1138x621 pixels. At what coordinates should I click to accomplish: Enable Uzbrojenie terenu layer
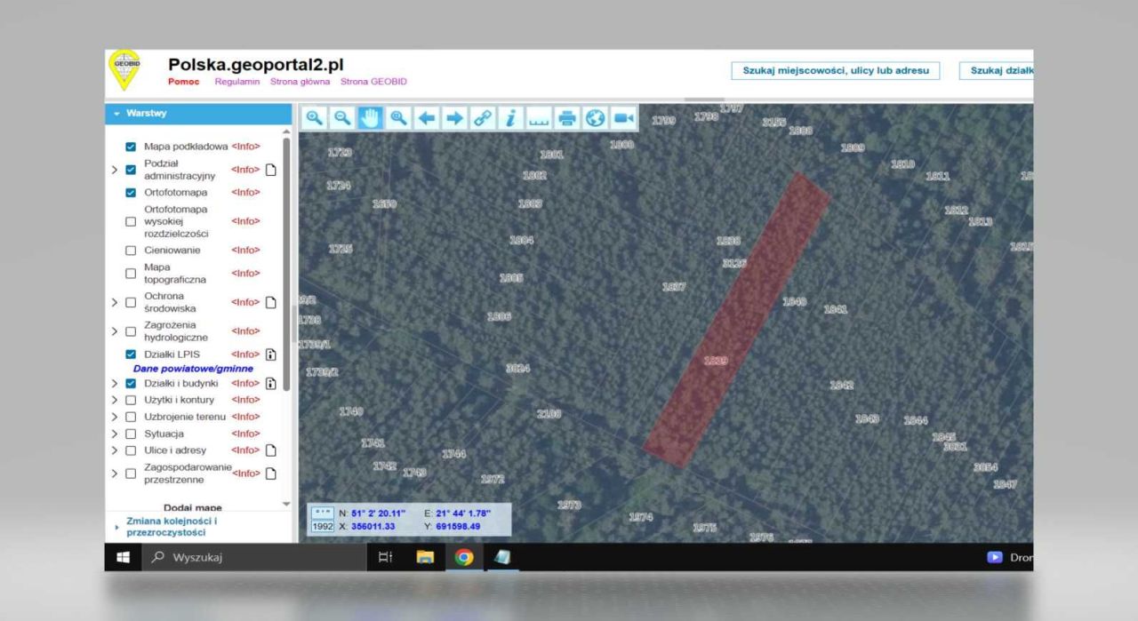(132, 417)
